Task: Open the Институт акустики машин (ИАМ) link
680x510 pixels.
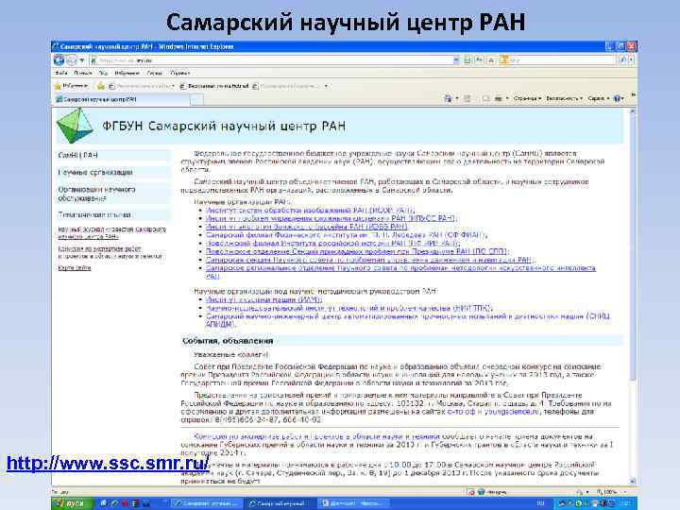Action: pos(263,299)
